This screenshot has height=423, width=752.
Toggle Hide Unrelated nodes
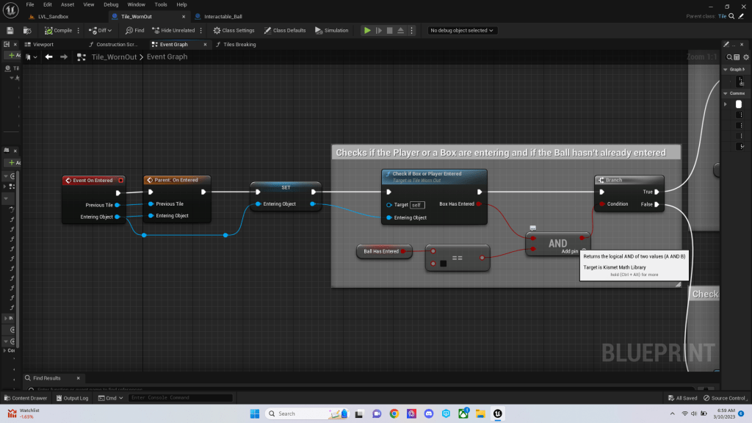173,30
